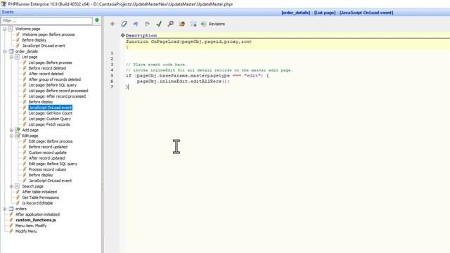
Task: Click the Add event plus icon
Action: click(x=112, y=24)
